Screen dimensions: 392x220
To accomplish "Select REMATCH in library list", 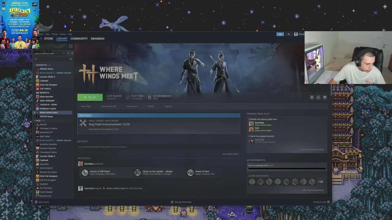I will pyautogui.click(x=44, y=93).
